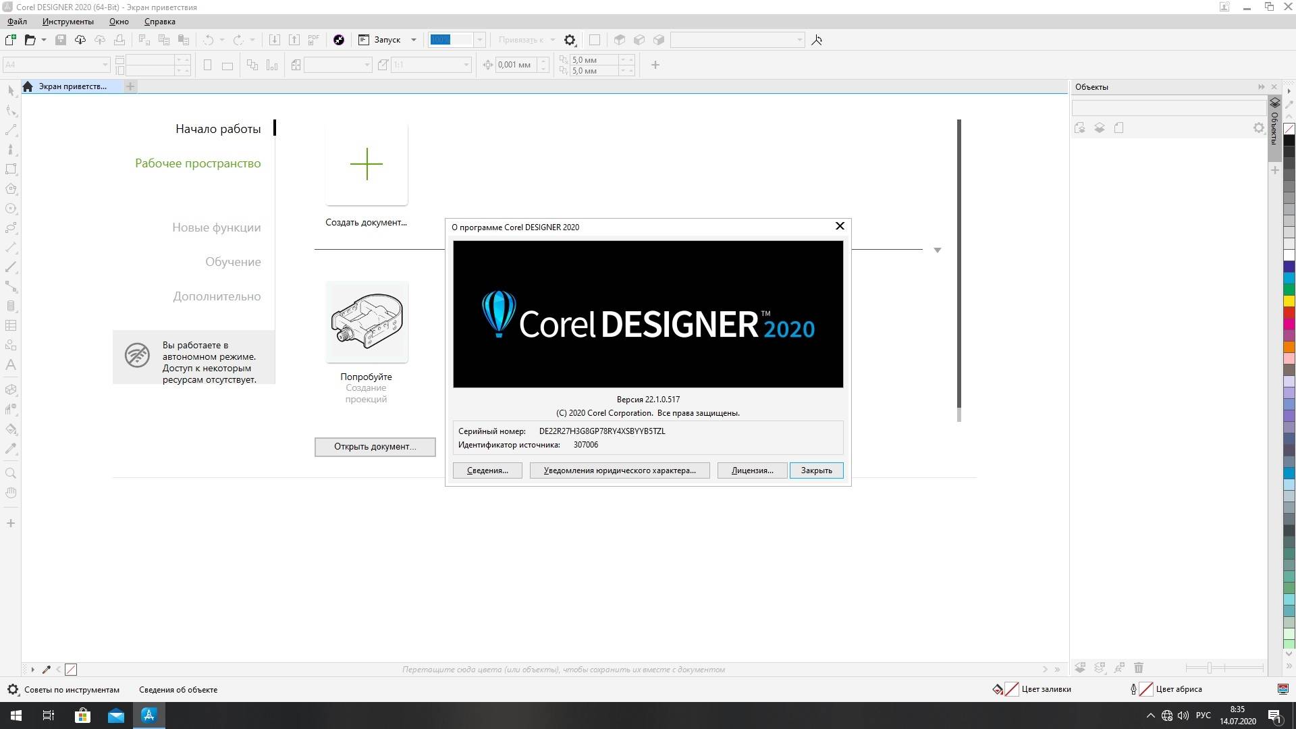Click the Tool hints gear icon in status bar
This screenshot has height=729, width=1296.
tap(13, 689)
